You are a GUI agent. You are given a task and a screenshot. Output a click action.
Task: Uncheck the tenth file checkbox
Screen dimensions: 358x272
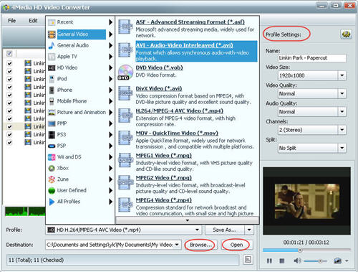[x=9, y=135]
